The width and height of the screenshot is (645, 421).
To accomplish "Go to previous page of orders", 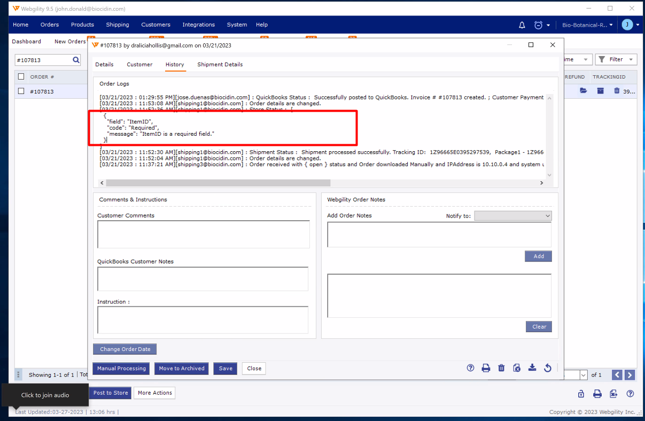I will tap(617, 375).
